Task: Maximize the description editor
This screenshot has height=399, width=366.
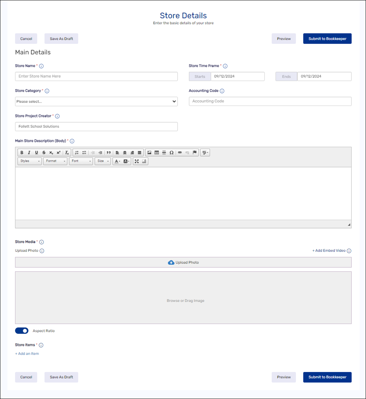Action: (x=137, y=161)
